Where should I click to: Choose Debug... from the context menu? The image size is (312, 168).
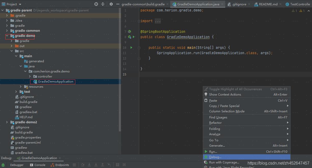pos(215,157)
